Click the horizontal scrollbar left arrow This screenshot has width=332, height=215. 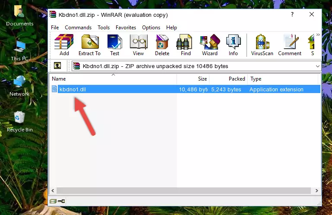(53, 191)
